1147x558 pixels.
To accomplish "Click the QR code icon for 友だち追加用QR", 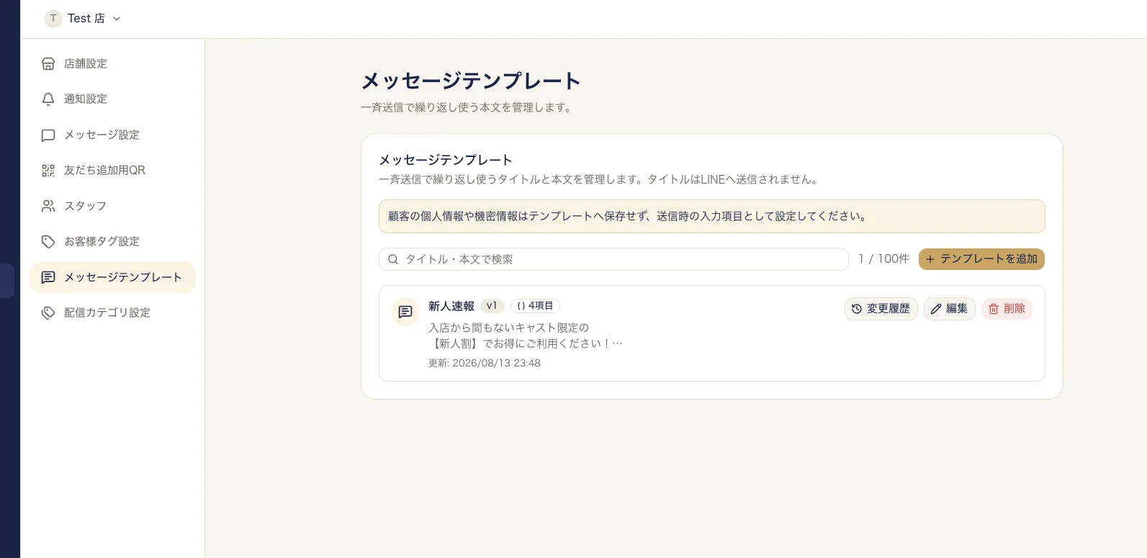I will 48,170.
